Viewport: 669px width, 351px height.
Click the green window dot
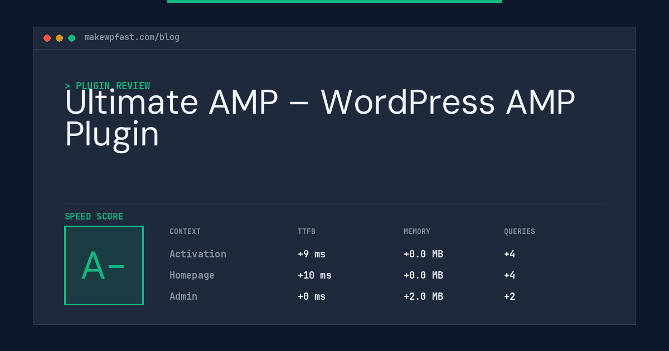coord(71,38)
